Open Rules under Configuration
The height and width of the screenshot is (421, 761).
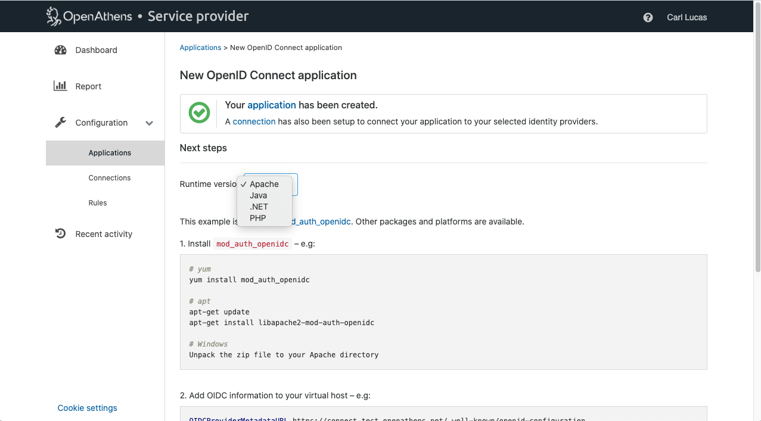(x=98, y=203)
